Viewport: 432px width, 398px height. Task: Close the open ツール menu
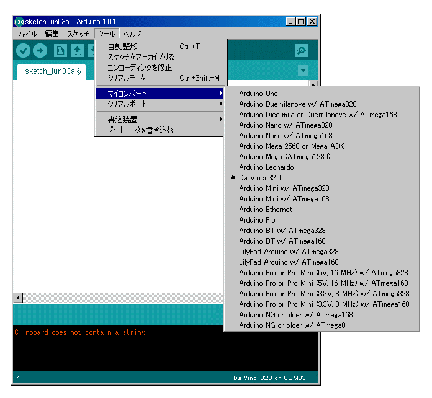(107, 34)
